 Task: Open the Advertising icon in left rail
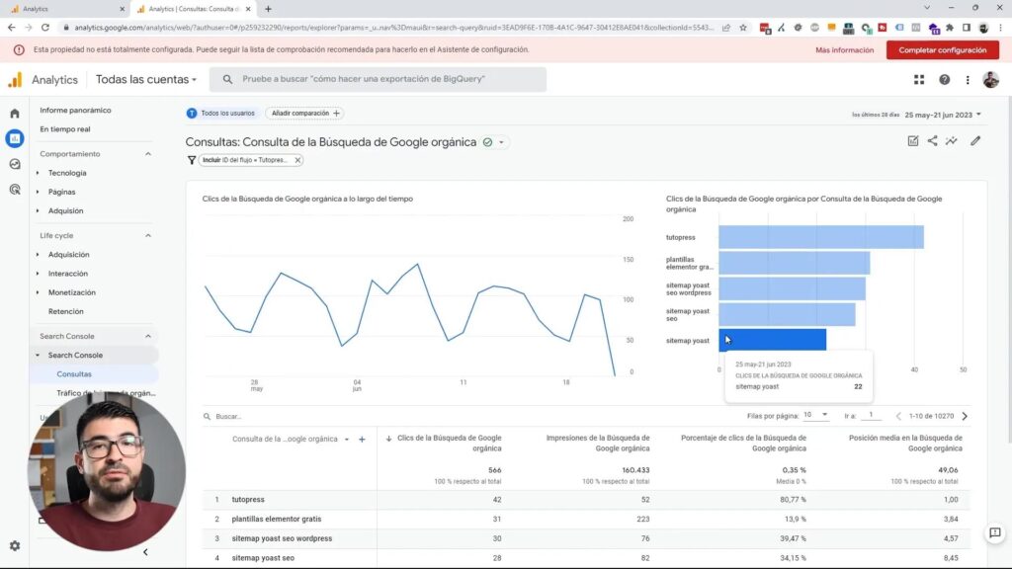[x=15, y=189]
